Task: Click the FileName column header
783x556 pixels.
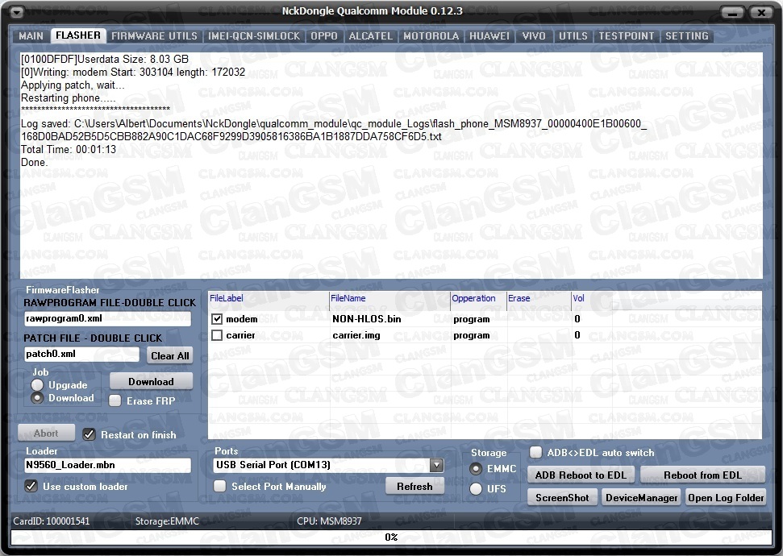Action: point(389,298)
